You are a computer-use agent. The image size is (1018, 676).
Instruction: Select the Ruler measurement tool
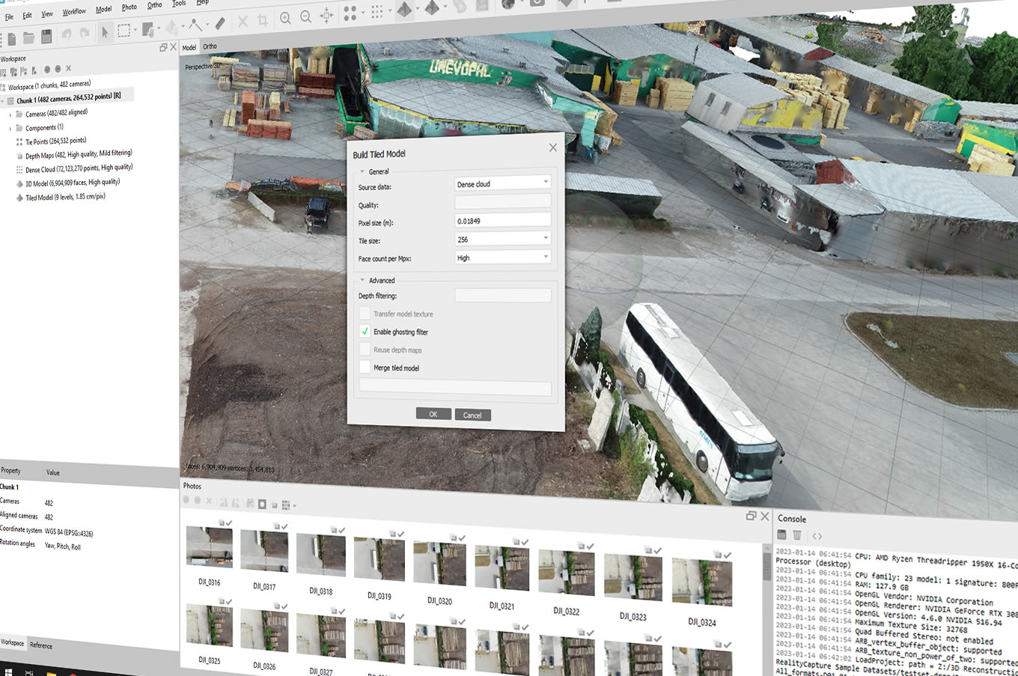click(222, 24)
